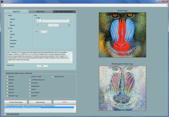
Task: Enable the Auto-Adjust Intensity checkbox
Action: coord(5,114)
